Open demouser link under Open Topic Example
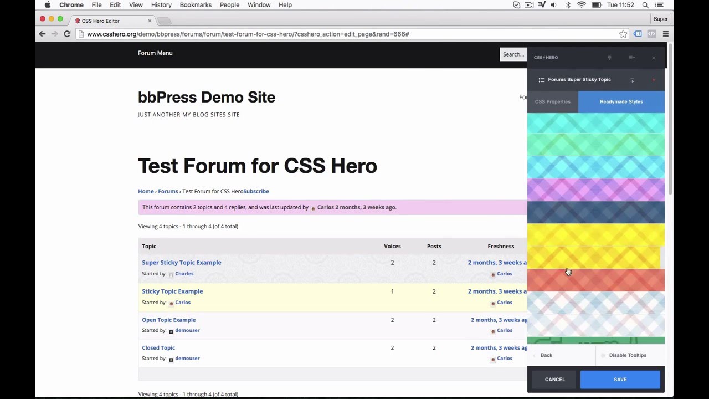 pyautogui.click(x=187, y=330)
